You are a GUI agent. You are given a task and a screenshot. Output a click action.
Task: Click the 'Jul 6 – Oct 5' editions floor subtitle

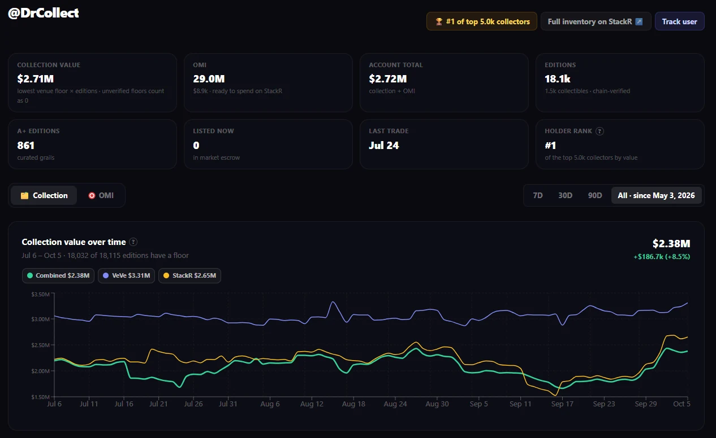[x=105, y=255]
